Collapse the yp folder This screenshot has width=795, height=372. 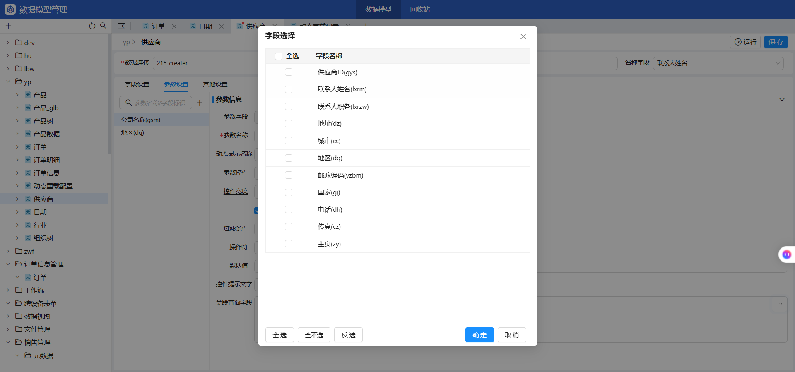(x=8, y=82)
